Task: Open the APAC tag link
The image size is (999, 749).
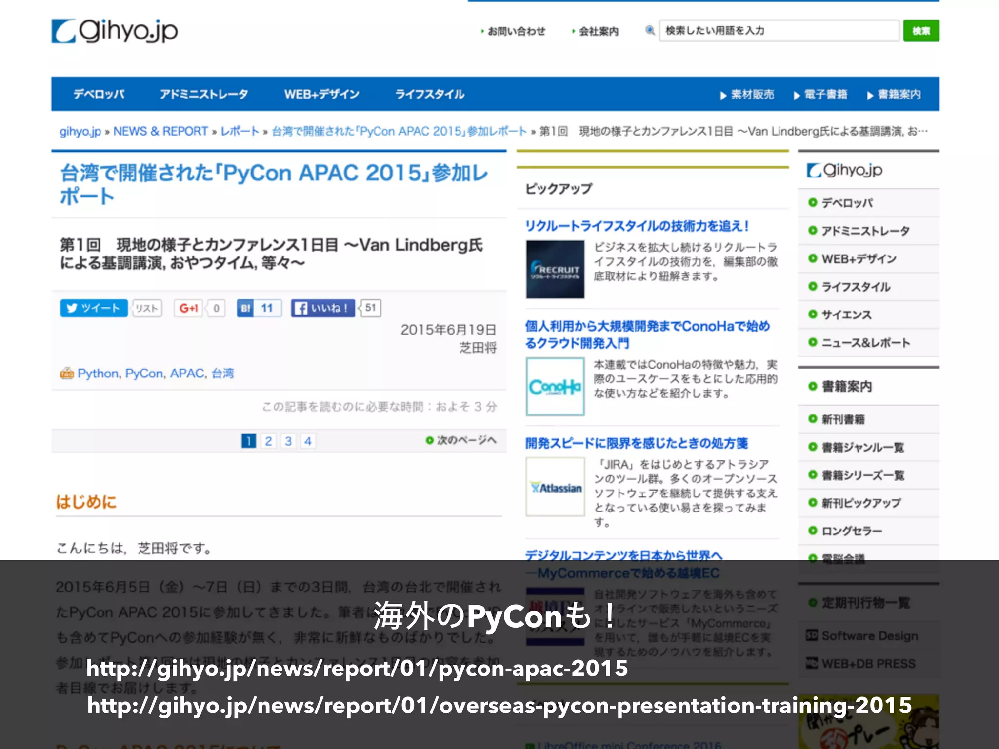Action: pos(187,374)
